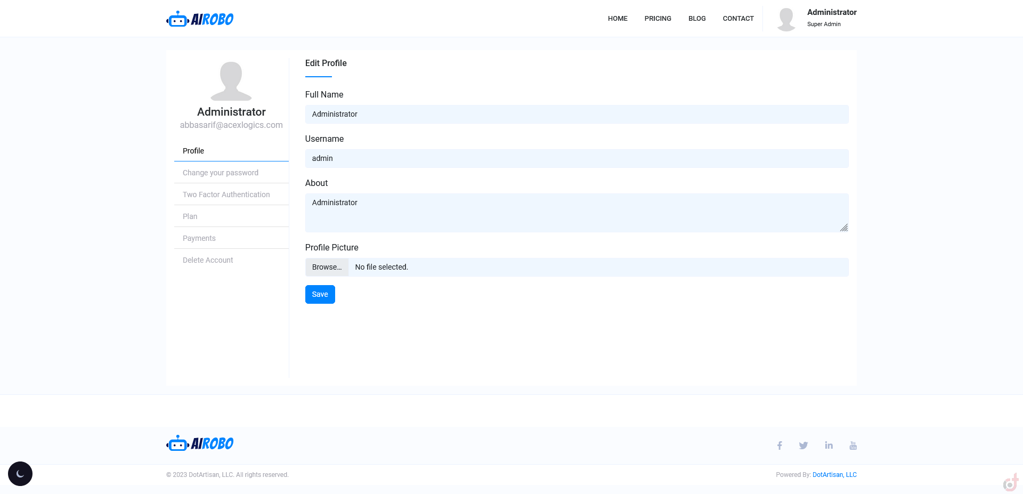The height and width of the screenshot is (494, 1023).
Task: Open the LinkedIn social icon
Action: point(829,446)
